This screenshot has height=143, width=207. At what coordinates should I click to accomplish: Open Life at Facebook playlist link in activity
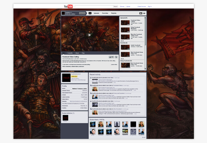pos(117,109)
